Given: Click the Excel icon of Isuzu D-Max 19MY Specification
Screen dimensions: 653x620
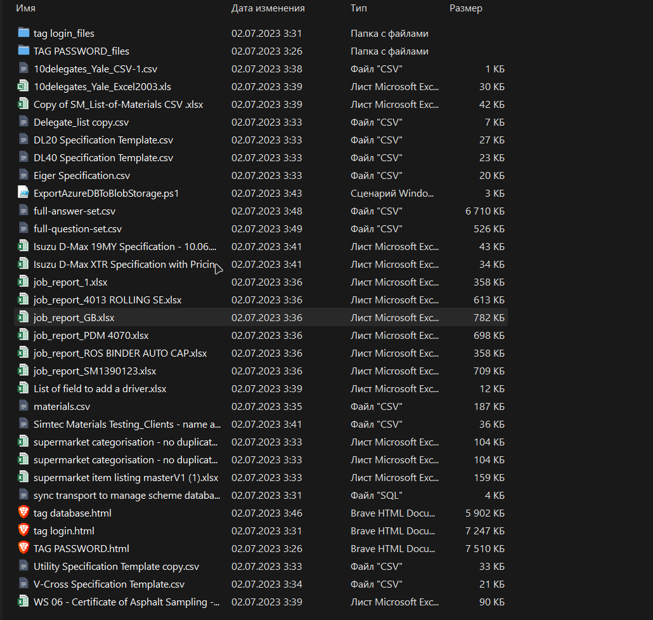Looking at the screenshot, I should pyautogui.click(x=23, y=246).
